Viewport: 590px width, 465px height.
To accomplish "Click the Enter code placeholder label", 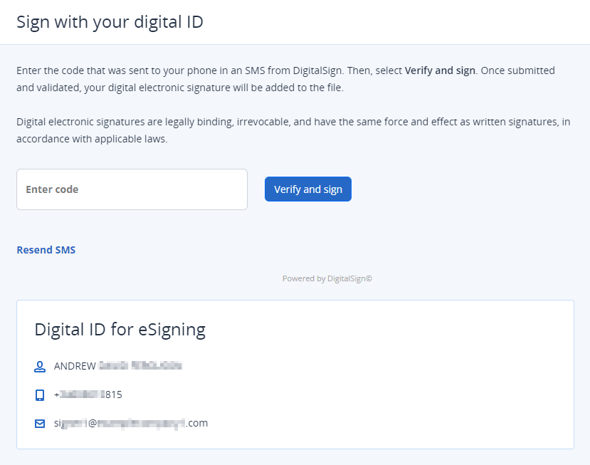I will tap(52, 189).
